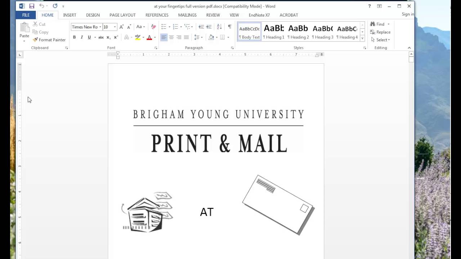This screenshot has height=259, width=461.
Task: Apply the Heading 1 style
Action: coord(274,31)
